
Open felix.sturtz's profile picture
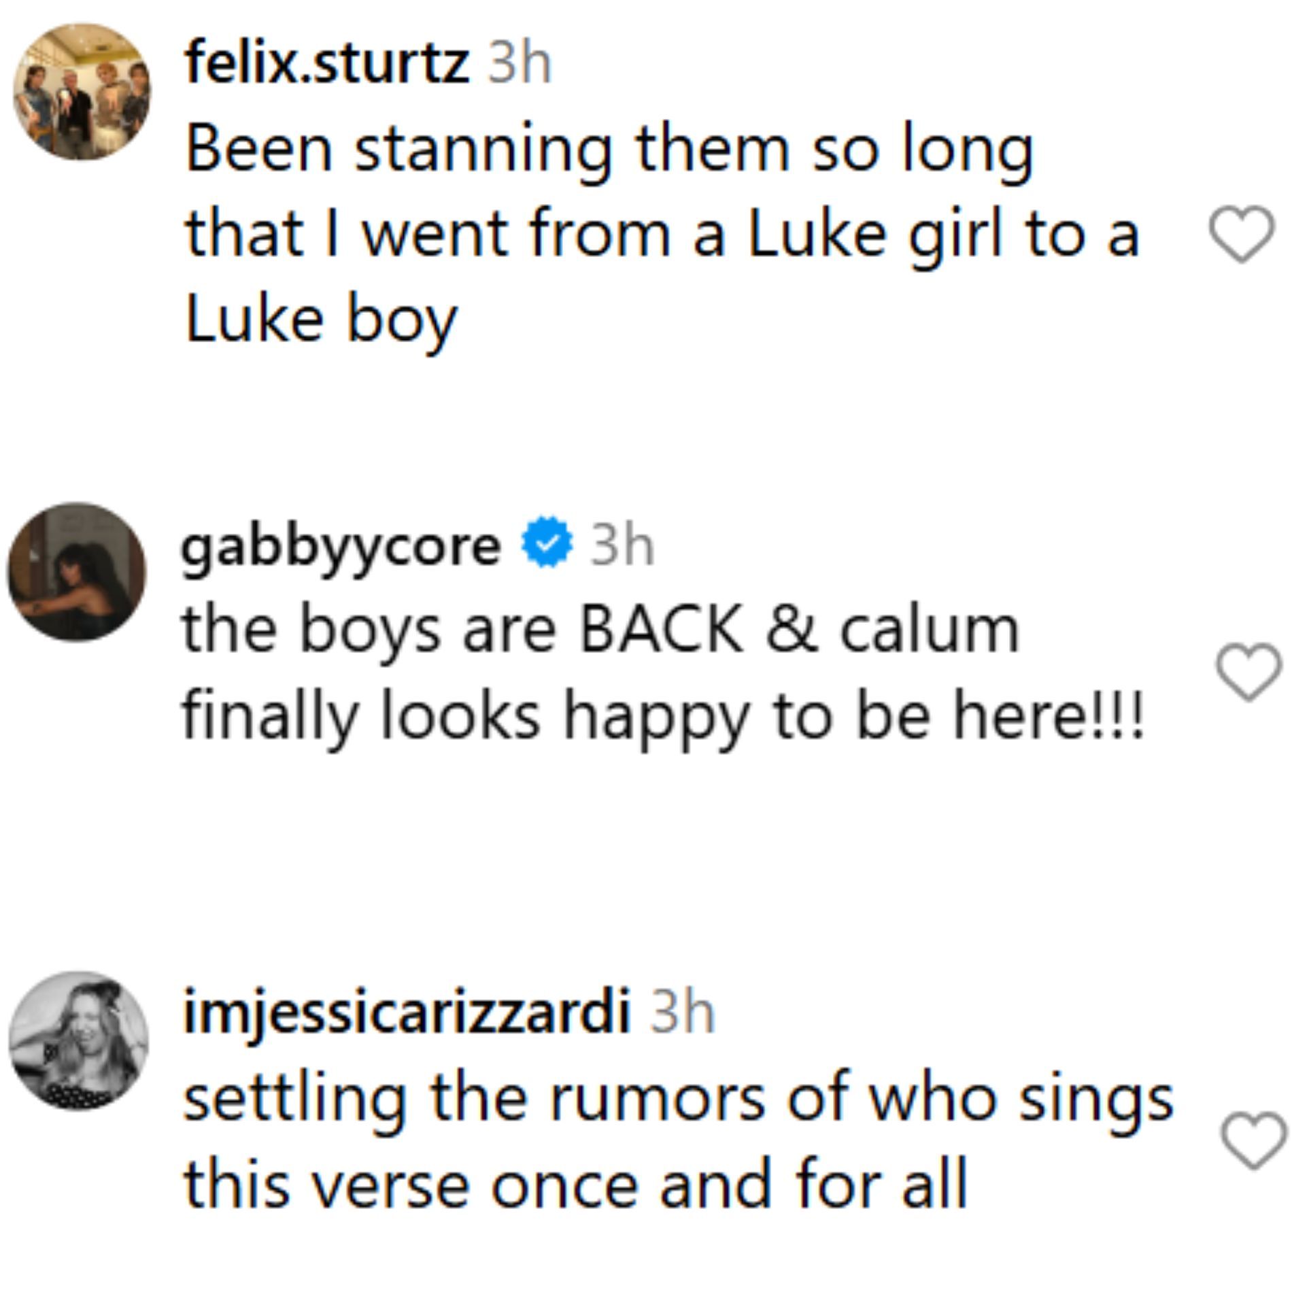[x=82, y=92]
